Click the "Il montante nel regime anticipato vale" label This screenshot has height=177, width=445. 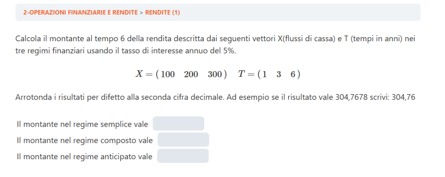[84, 157]
